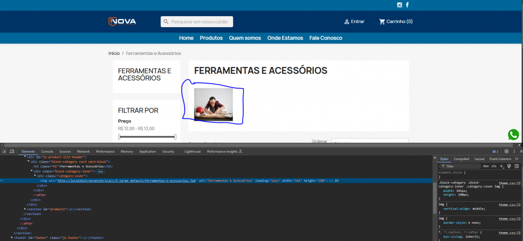Toggle the Computed Styles sidebar icon
This screenshot has width=523, height=241.
click(517, 166)
